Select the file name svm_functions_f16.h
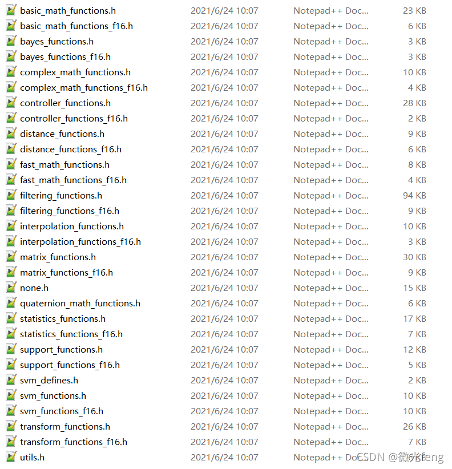This screenshot has height=469, width=452. pyautogui.click(x=62, y=411)
